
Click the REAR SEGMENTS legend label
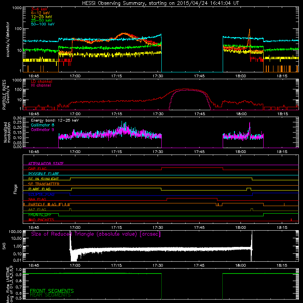[50, 295]
